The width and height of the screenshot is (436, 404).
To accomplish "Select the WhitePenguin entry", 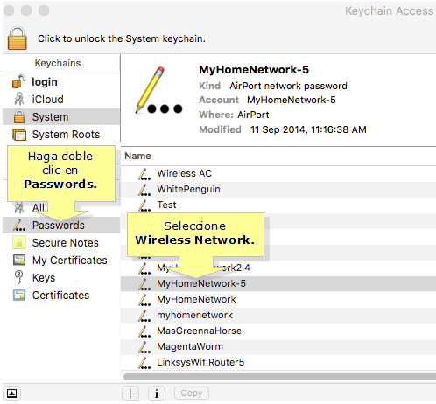I will (x=278, y=189).
